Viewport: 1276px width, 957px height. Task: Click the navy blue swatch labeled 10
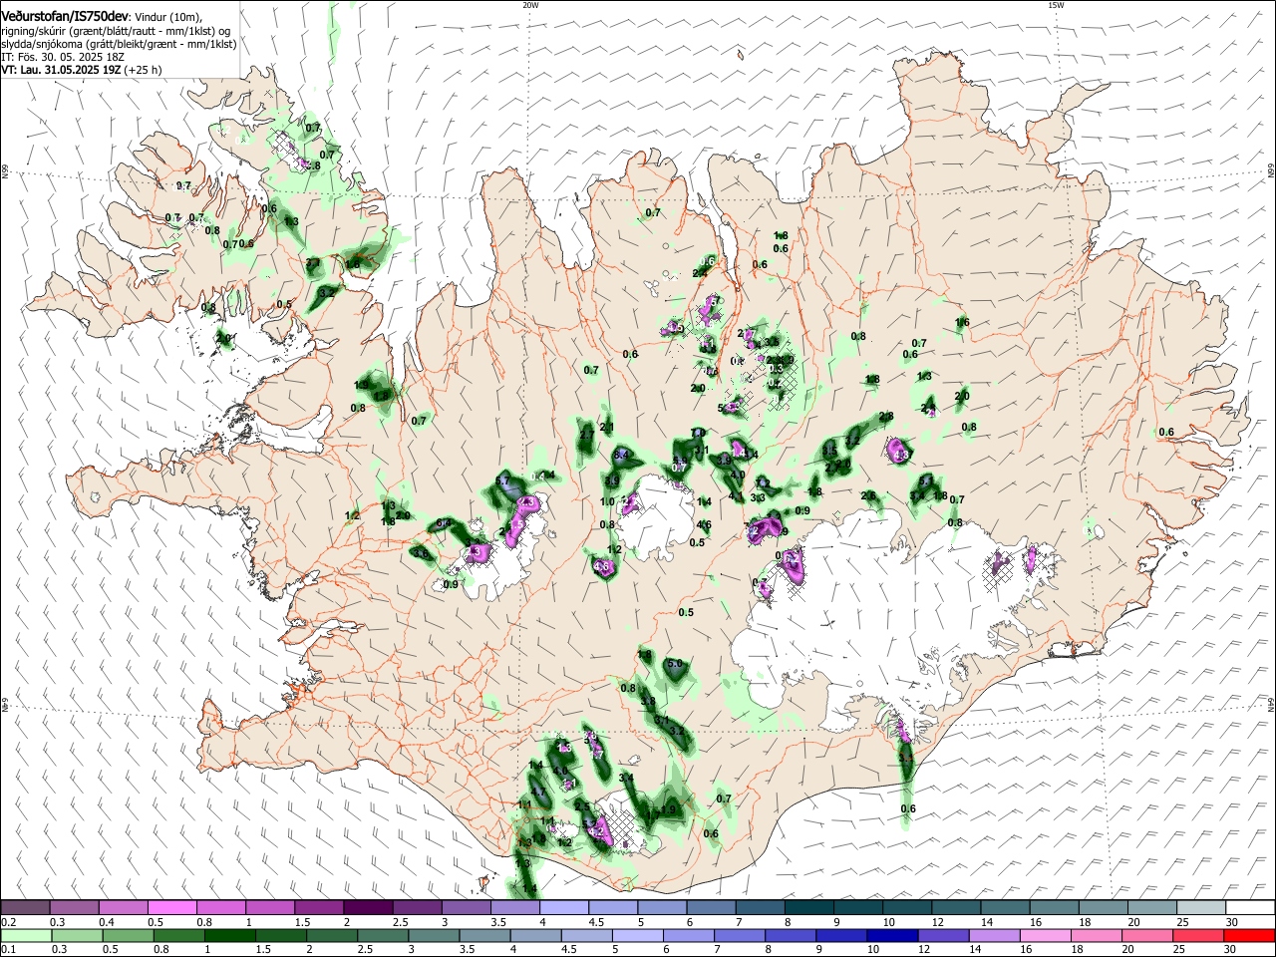tap(892, 935)
